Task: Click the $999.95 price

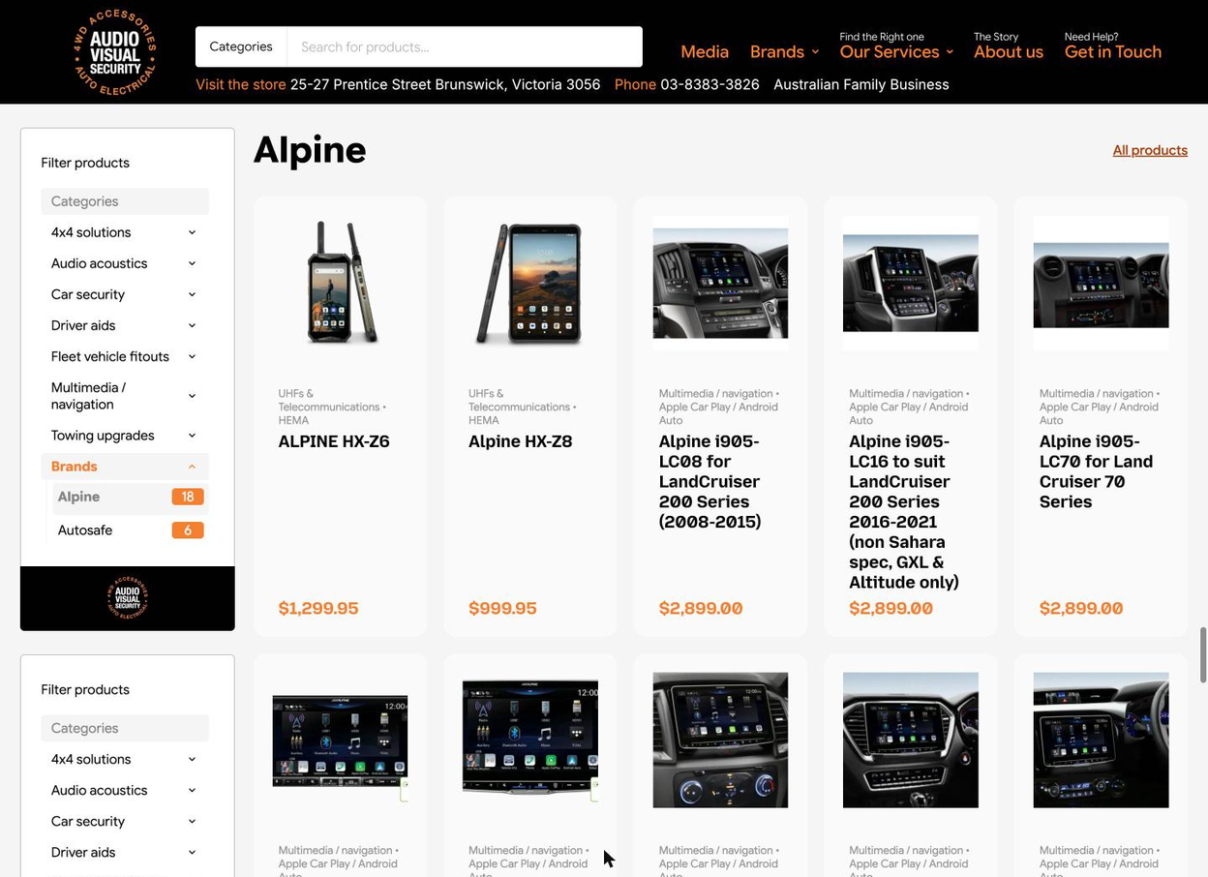Action: 502,608
